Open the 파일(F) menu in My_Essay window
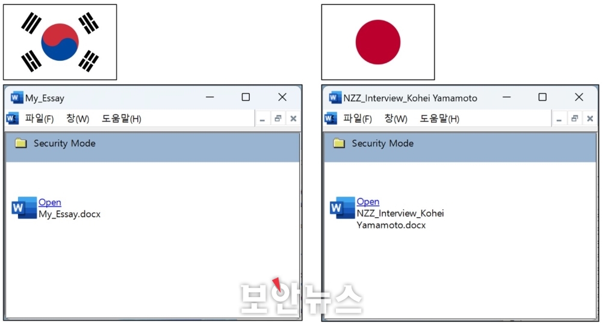This screenshot has height=323, width=602. click(x=39, y=118)
